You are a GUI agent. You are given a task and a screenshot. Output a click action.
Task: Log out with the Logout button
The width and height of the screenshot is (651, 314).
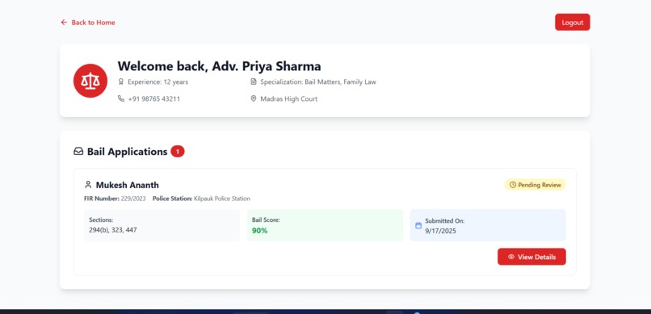click(x=572, y=23)
